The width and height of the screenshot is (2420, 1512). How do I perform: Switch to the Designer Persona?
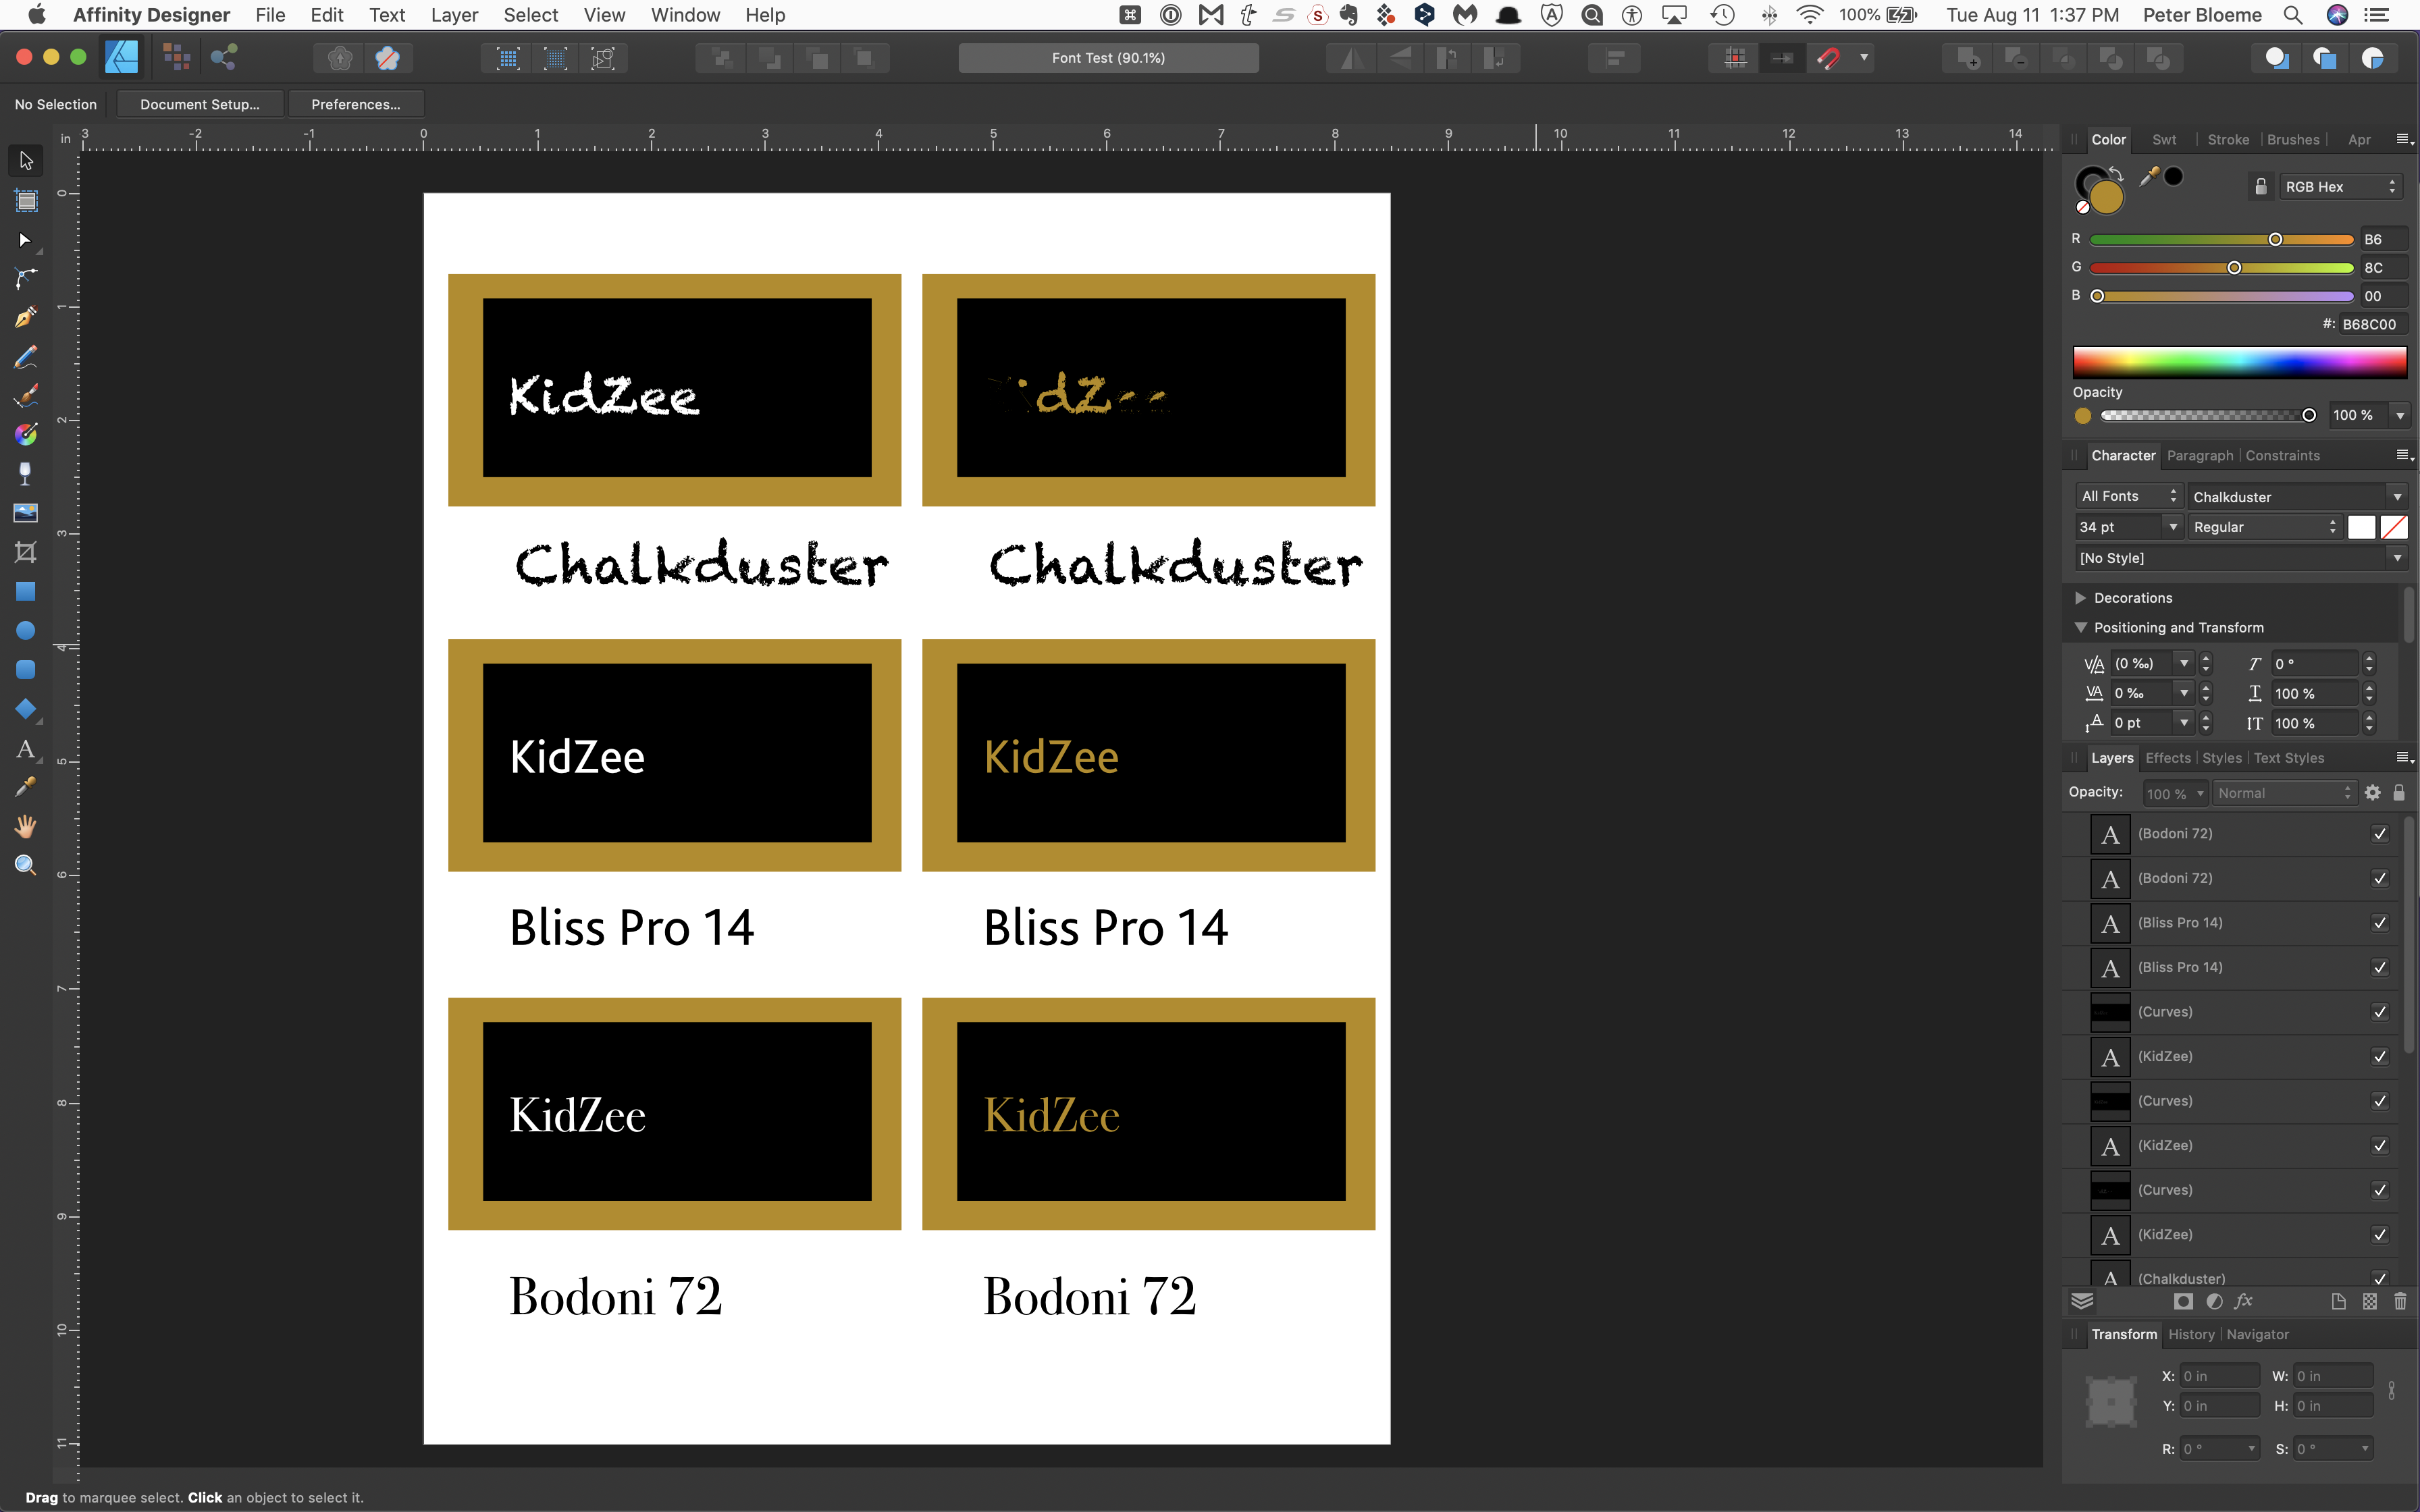coord(122,57)
